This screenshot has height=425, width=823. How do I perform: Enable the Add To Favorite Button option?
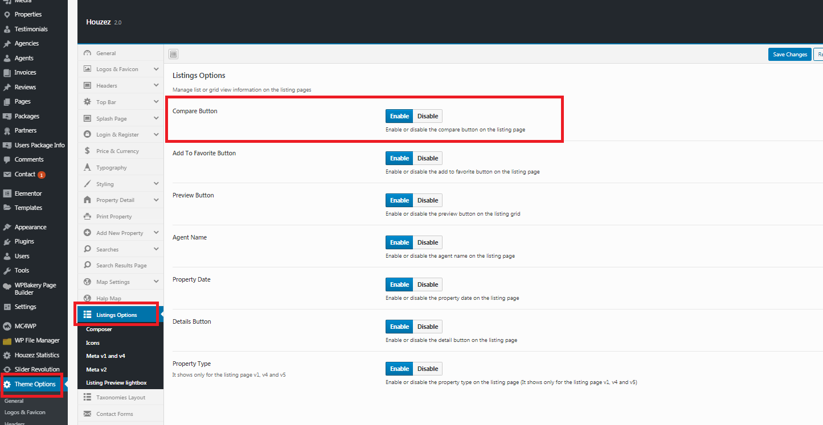click(x=399, y=158)
